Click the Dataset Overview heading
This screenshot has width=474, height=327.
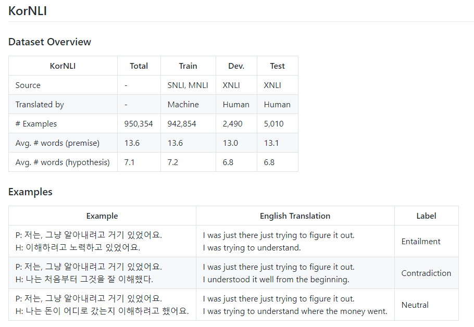(49, 42)
